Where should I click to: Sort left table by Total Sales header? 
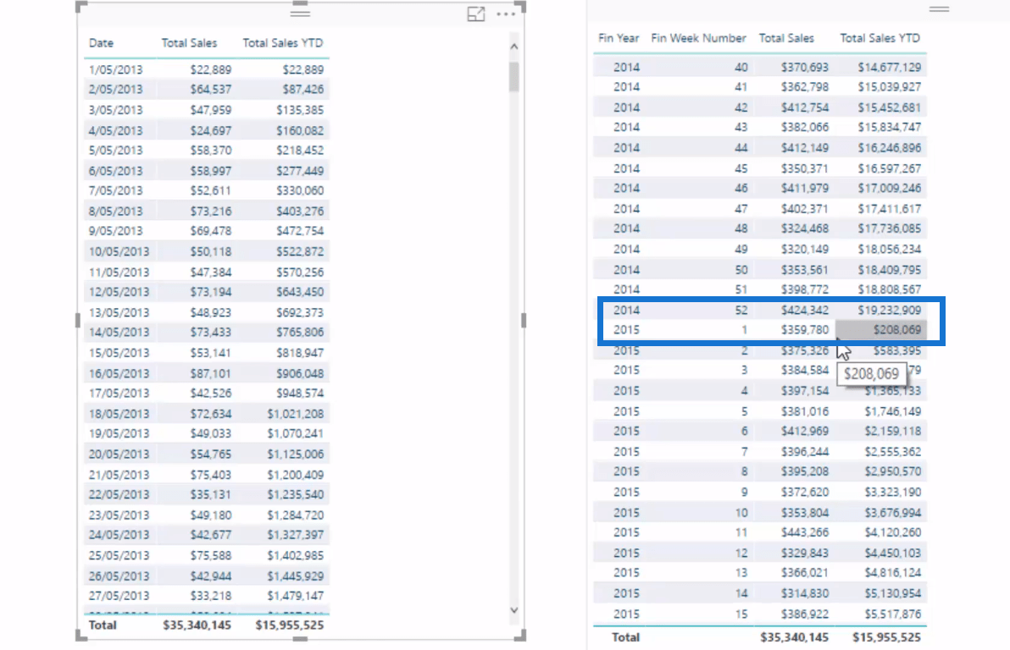190,43
